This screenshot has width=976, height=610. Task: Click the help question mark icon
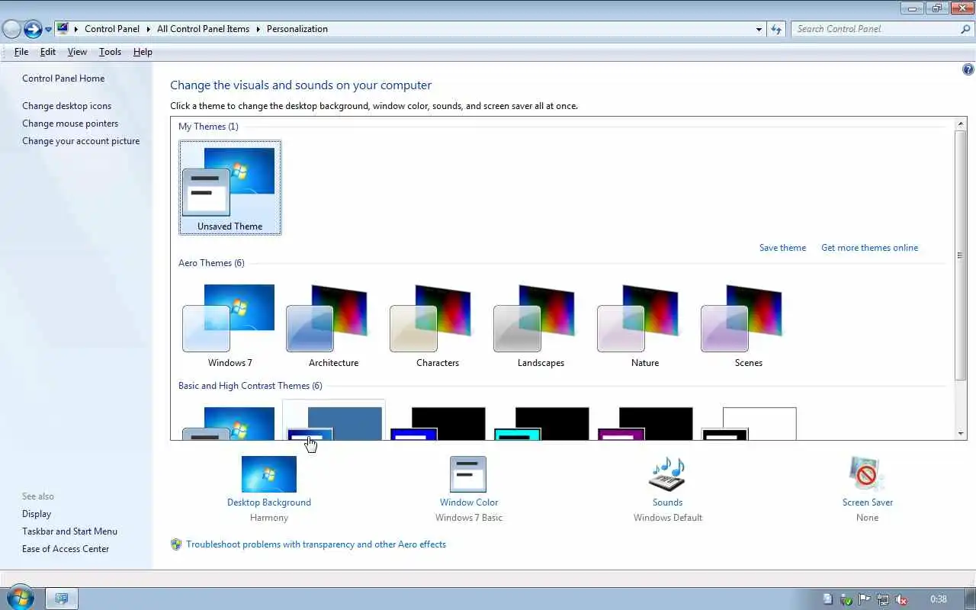coord(968,69)
